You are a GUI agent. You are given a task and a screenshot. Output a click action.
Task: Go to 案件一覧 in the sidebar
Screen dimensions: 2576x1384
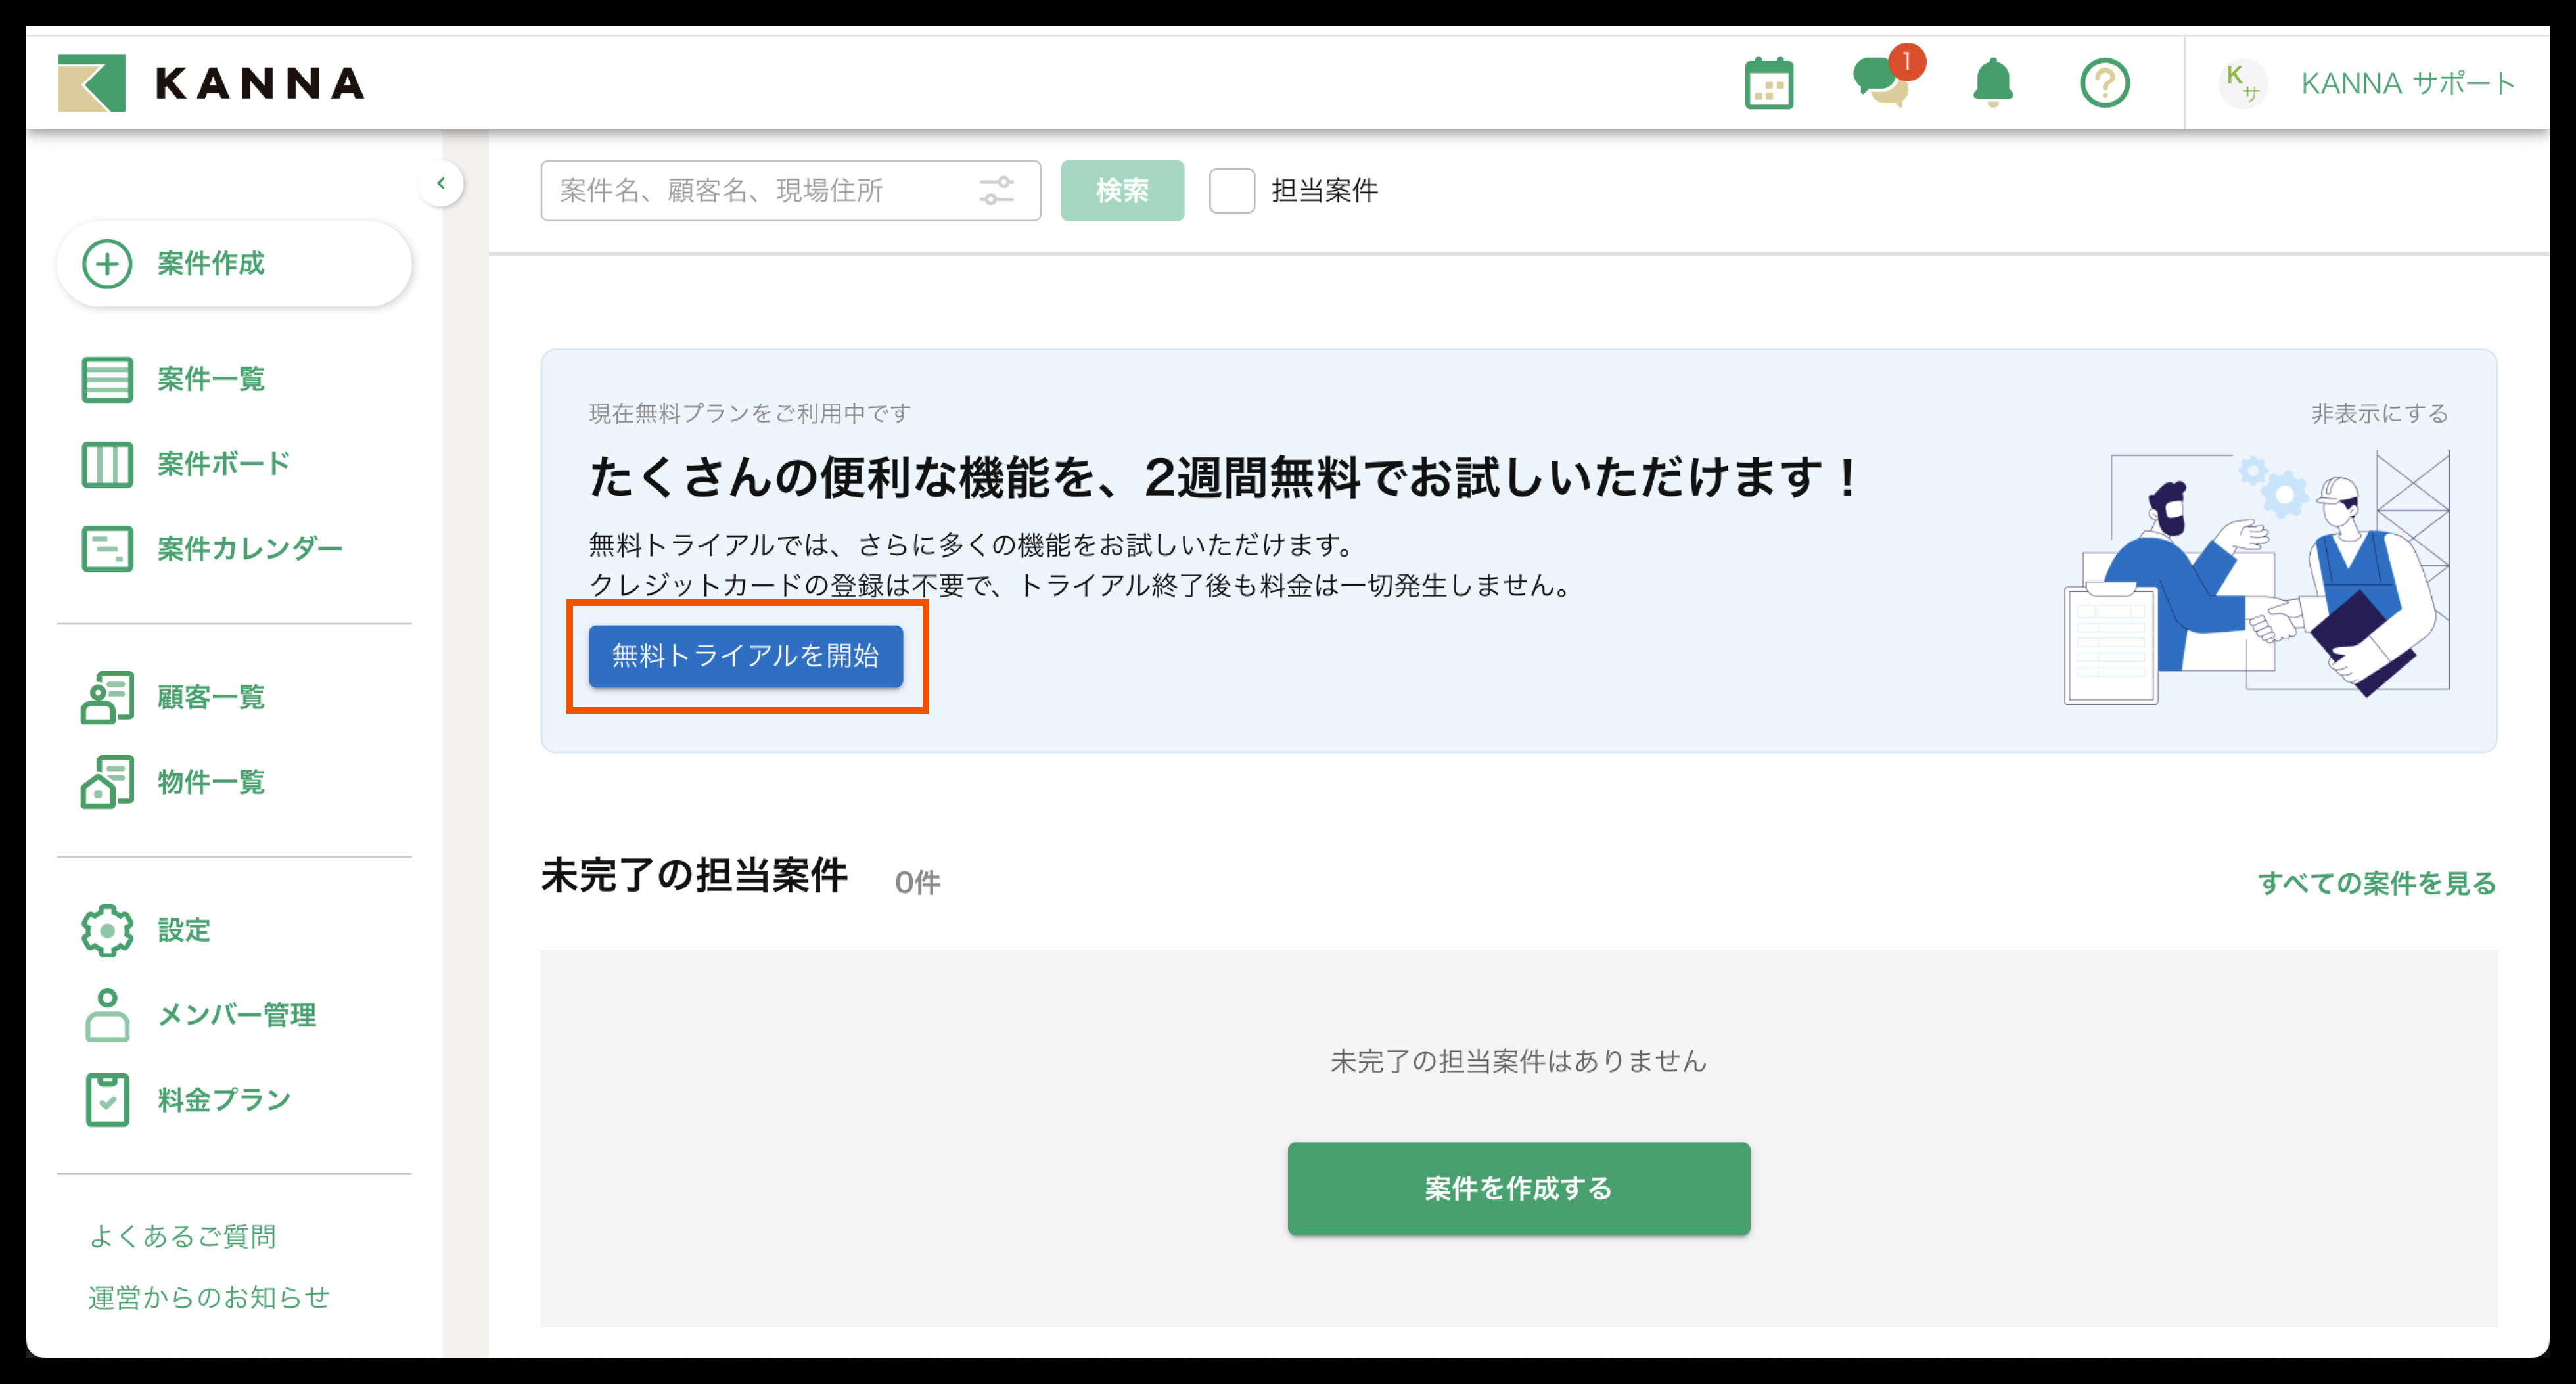(x=210, y=379)
